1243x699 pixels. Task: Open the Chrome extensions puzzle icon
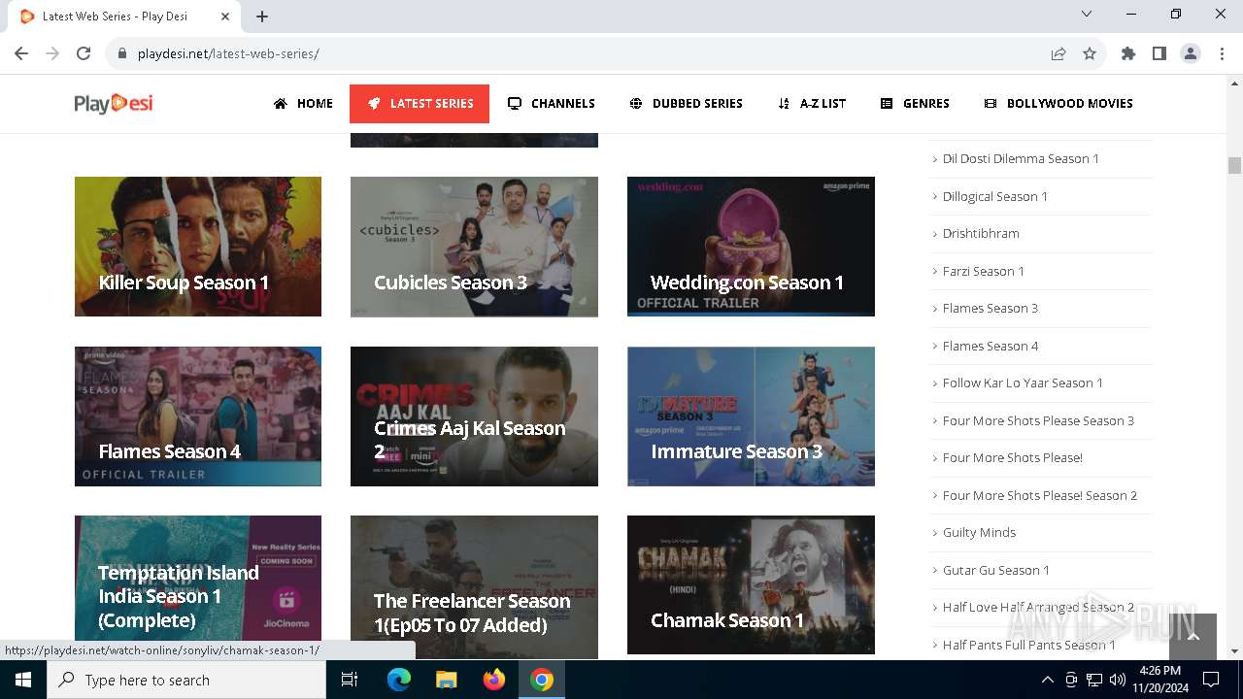coord(1128,53)
